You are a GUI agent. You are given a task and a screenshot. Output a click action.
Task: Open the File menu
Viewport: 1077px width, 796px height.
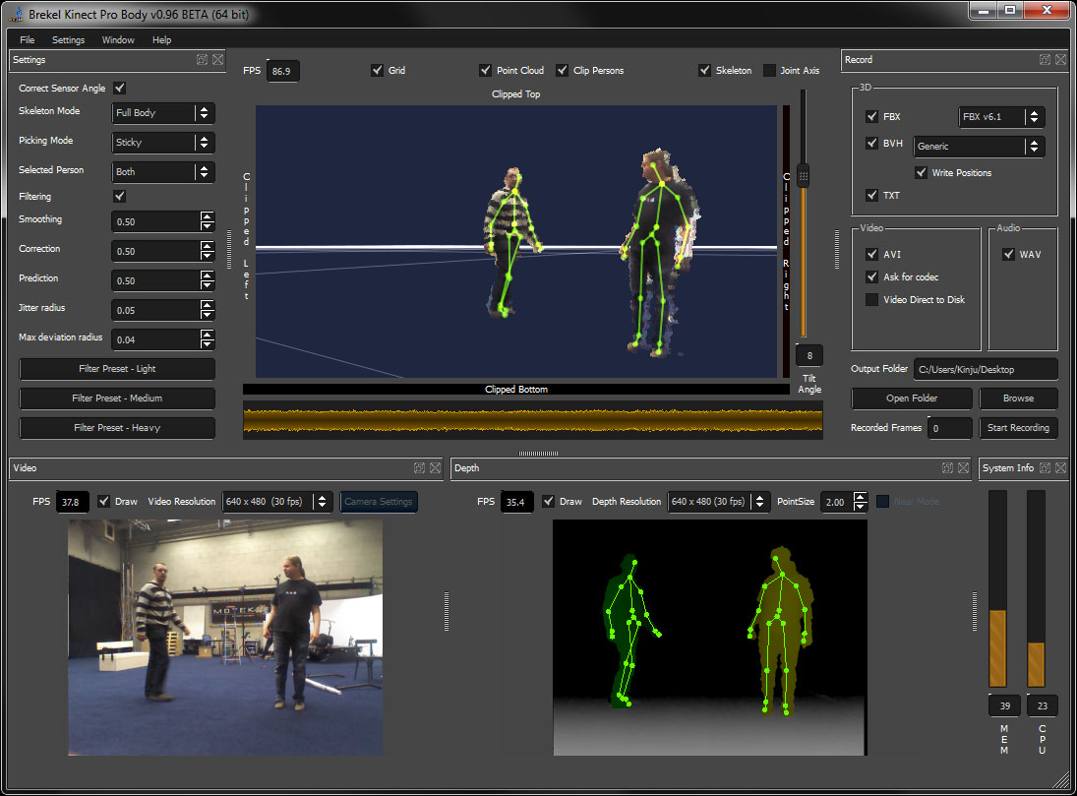(27, 40)
